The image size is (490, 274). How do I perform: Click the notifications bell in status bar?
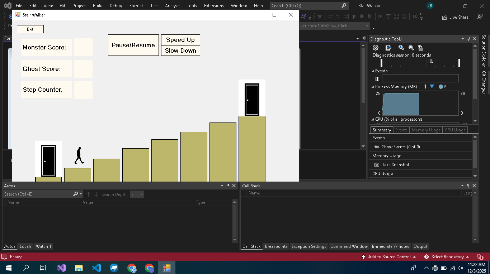click(479, 257)
